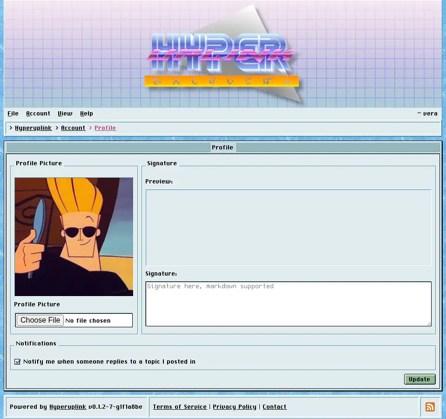Open the View menu

tap(65, 114)
